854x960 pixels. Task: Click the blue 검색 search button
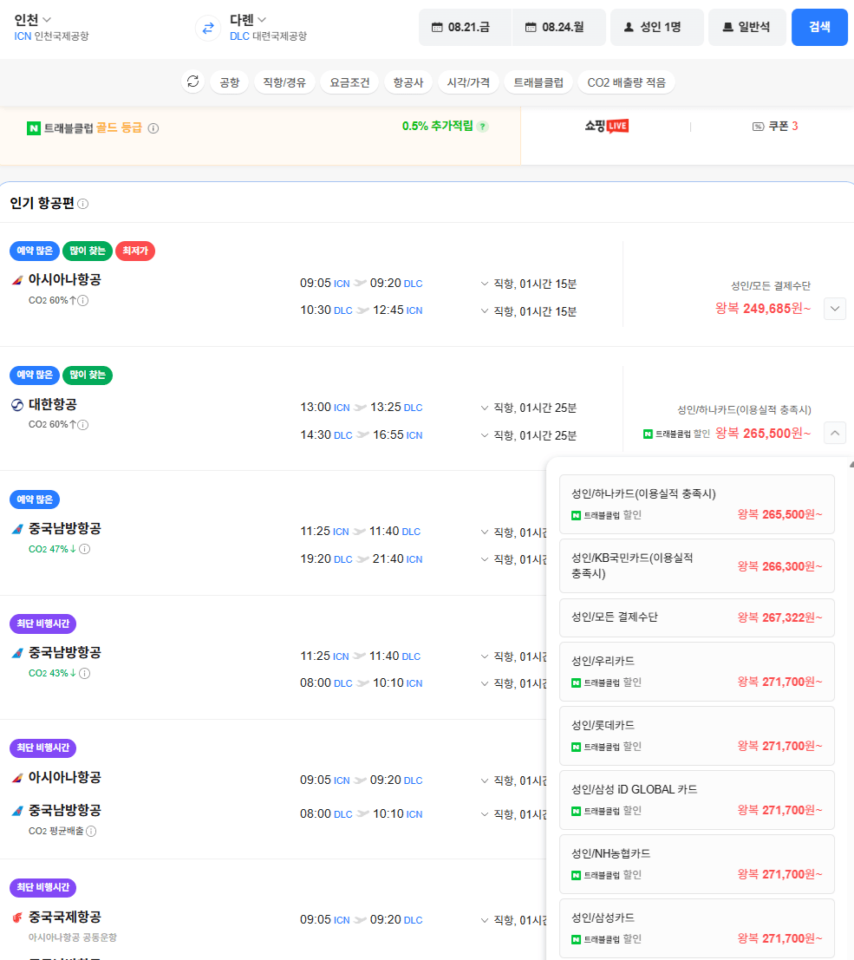pos(819,27)
